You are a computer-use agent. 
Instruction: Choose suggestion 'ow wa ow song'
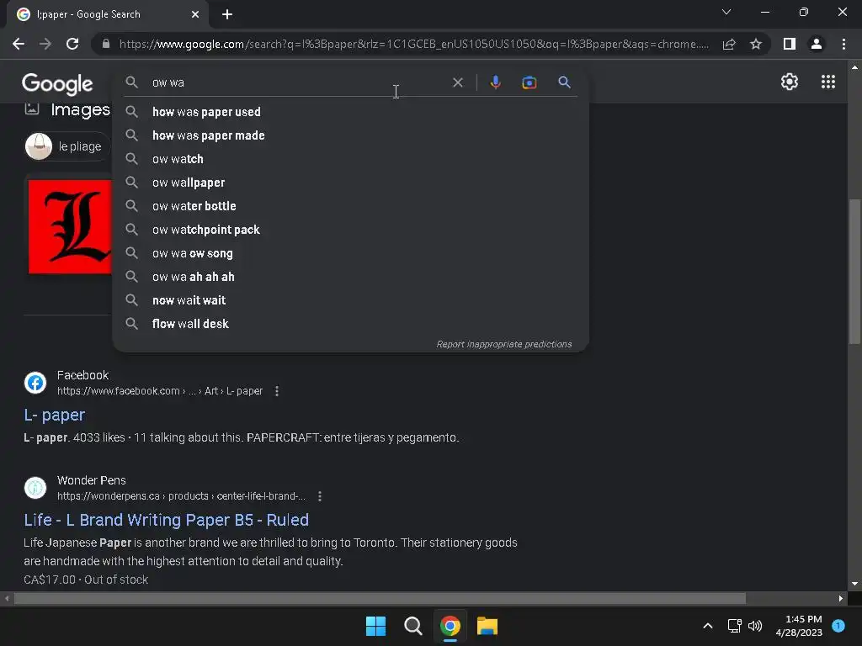(350, 253)
